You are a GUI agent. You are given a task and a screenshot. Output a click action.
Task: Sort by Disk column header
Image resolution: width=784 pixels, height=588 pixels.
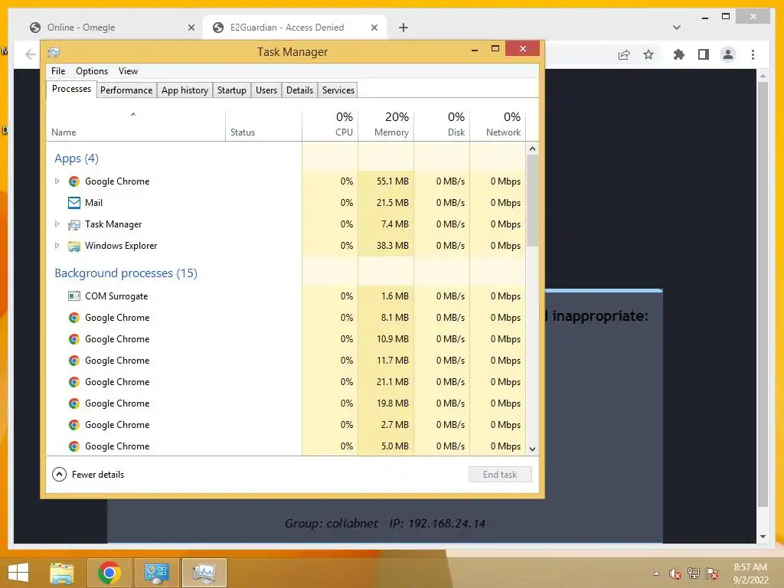[442, 125]
